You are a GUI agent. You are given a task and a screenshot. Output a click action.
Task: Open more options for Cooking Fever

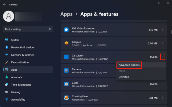point(163,98)
